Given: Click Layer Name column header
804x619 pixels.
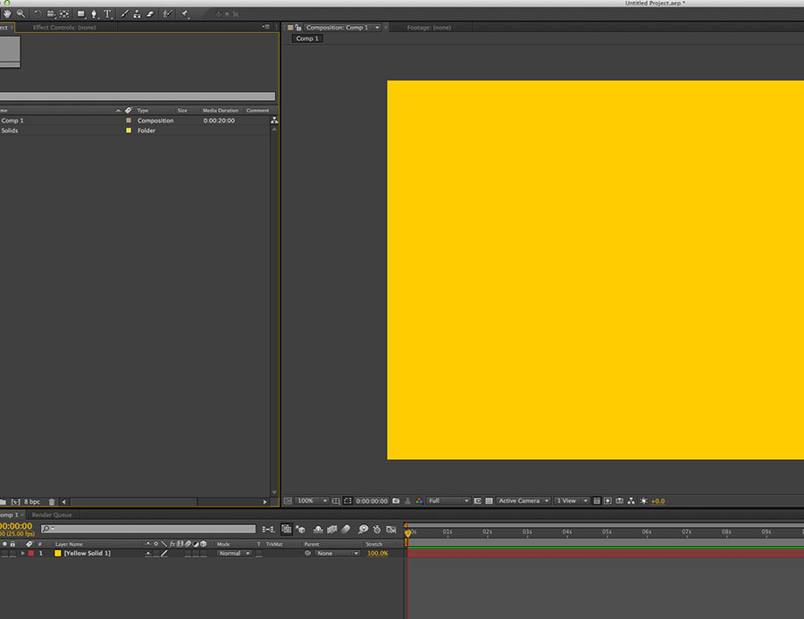Looking at the screenshot, I should coord(69,544).
